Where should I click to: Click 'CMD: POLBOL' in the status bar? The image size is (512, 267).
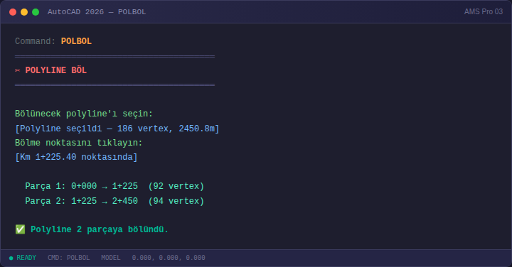(68, 258)
